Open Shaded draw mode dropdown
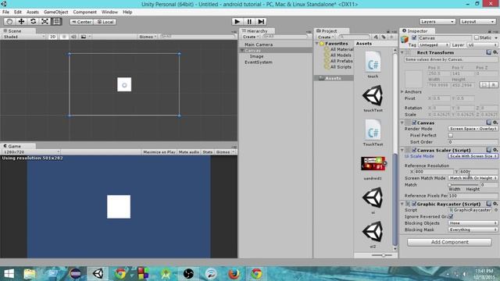Image resolution: width=500 pixels, height=281 pixels. tap(23, 37)
